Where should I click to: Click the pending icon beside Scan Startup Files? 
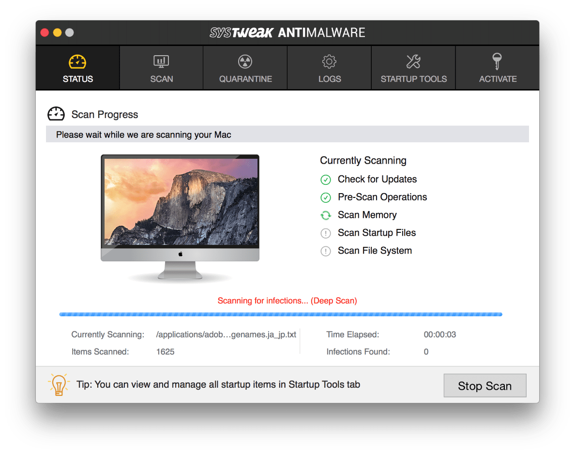coord(326,233)
